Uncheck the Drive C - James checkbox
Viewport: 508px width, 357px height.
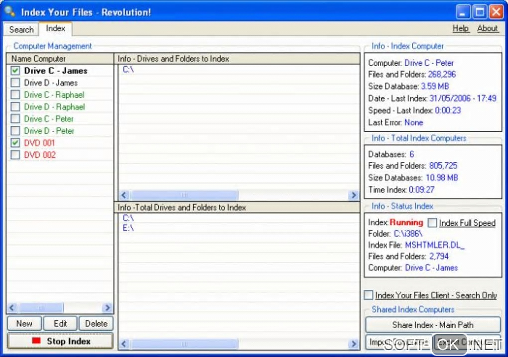click(x=15, y=71)
